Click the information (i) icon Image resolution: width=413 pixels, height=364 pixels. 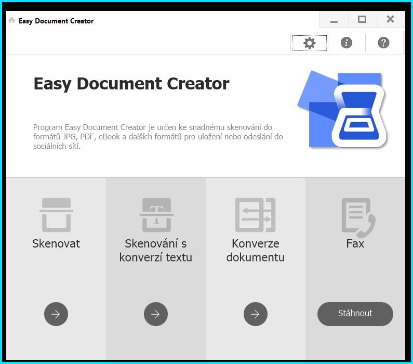(347, 43)
